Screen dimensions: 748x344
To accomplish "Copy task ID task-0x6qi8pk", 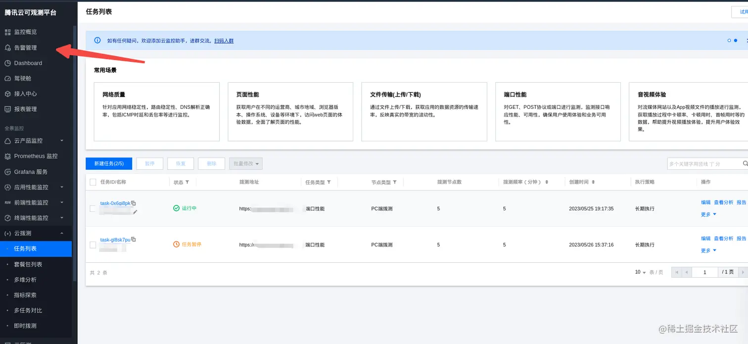I will (134, 203).
